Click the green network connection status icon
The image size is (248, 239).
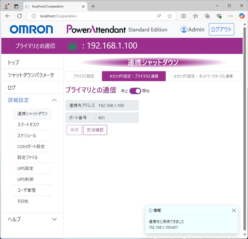tap(72, 46)
